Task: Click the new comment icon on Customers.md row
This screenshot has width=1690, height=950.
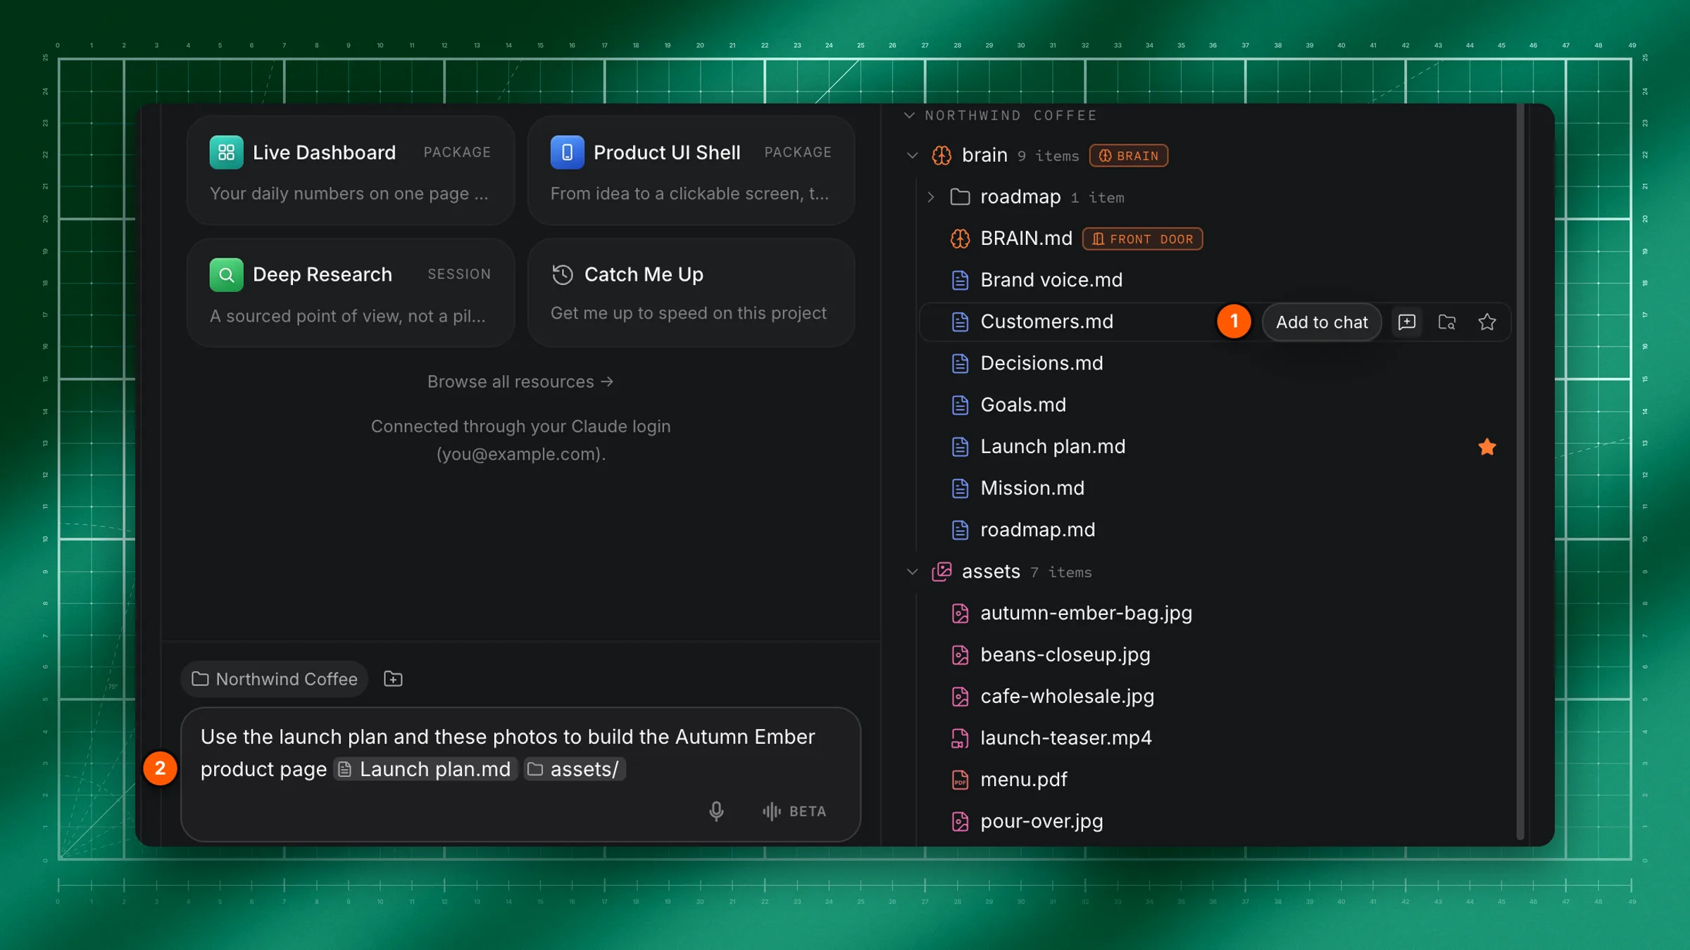Action: [x=1407, y=322]
